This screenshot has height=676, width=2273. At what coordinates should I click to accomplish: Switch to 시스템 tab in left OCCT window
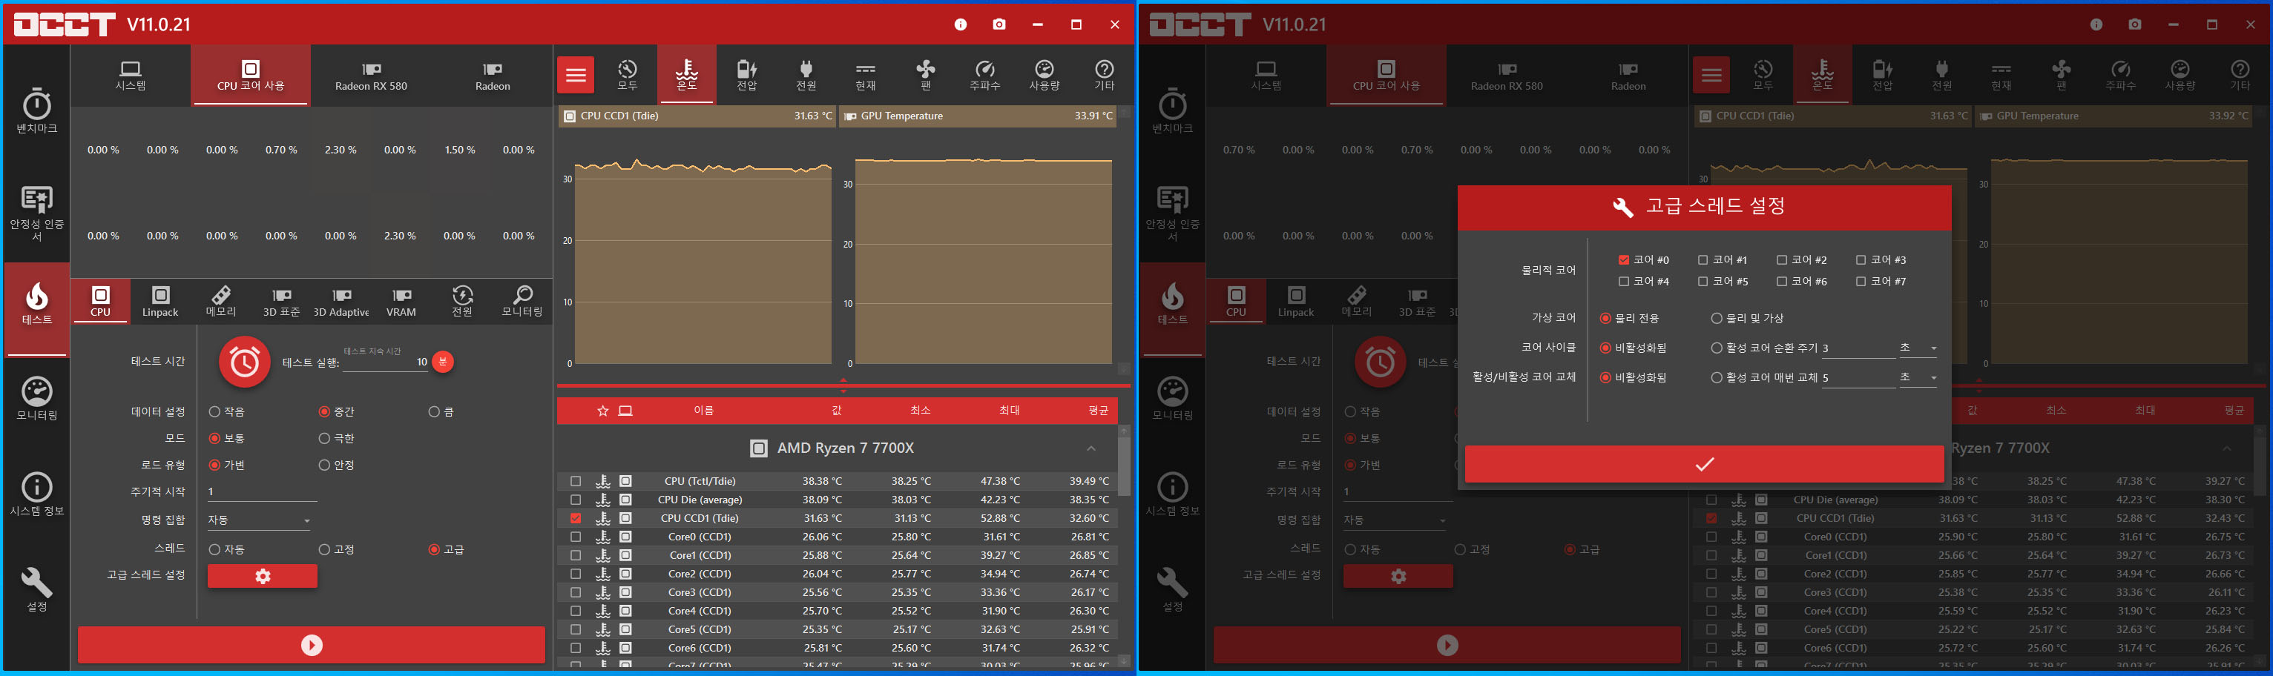pyautogui.click(x=131, y=76)
